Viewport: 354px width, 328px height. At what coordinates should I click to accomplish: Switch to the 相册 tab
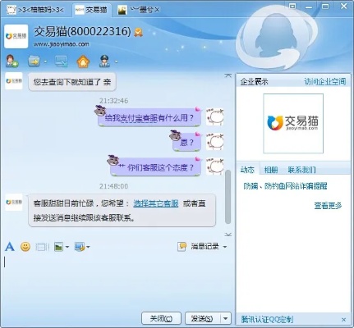[271, 170]
